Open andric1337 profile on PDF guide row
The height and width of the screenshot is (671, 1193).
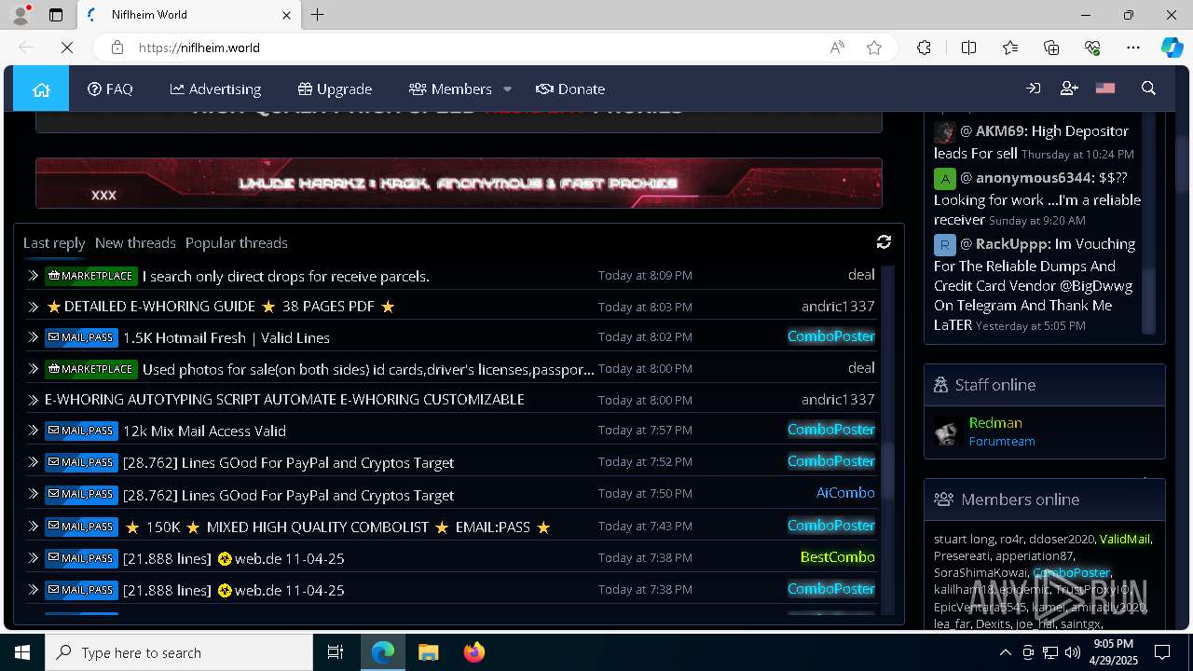(x=838, y=306)
